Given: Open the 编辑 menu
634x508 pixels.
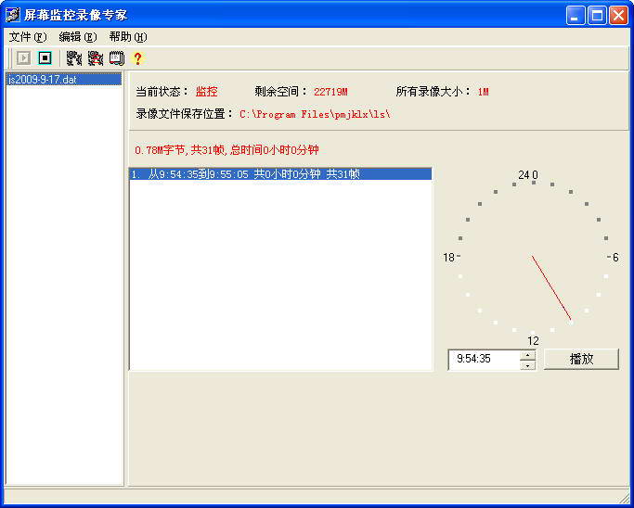Looking at the screenshot, I should [x=77, y=37].
